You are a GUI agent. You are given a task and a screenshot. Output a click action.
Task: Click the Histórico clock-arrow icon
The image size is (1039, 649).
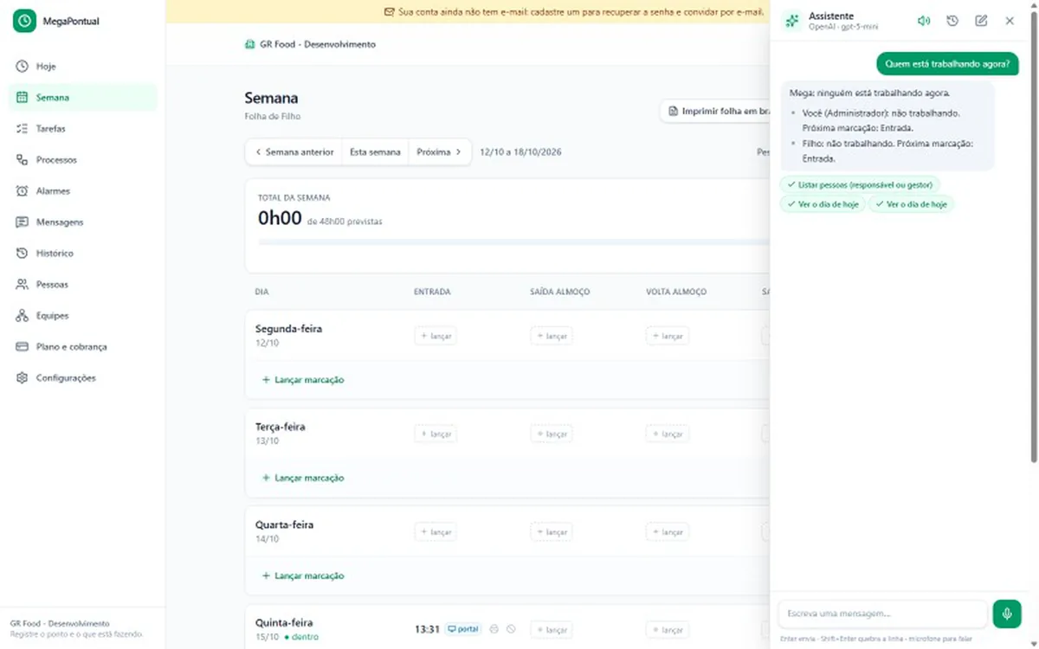pyautogui.click(x=22, y=254)
